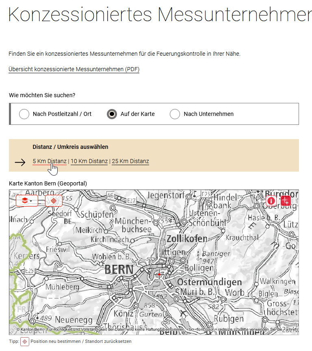The height and width of the screenshot is (351, 312).
Task: Click Meikirch label on the map
Action: pos(89,230)
